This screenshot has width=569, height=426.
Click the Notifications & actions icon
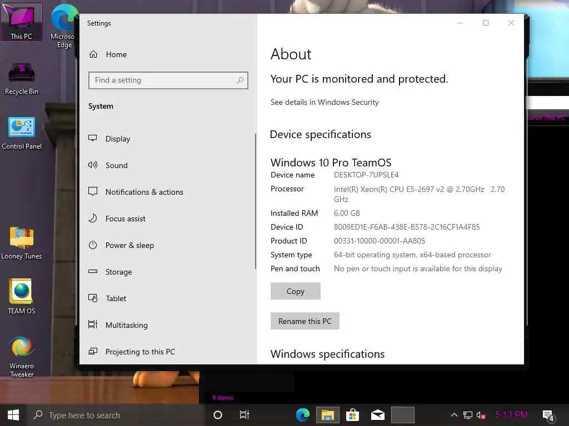(93, 191)
